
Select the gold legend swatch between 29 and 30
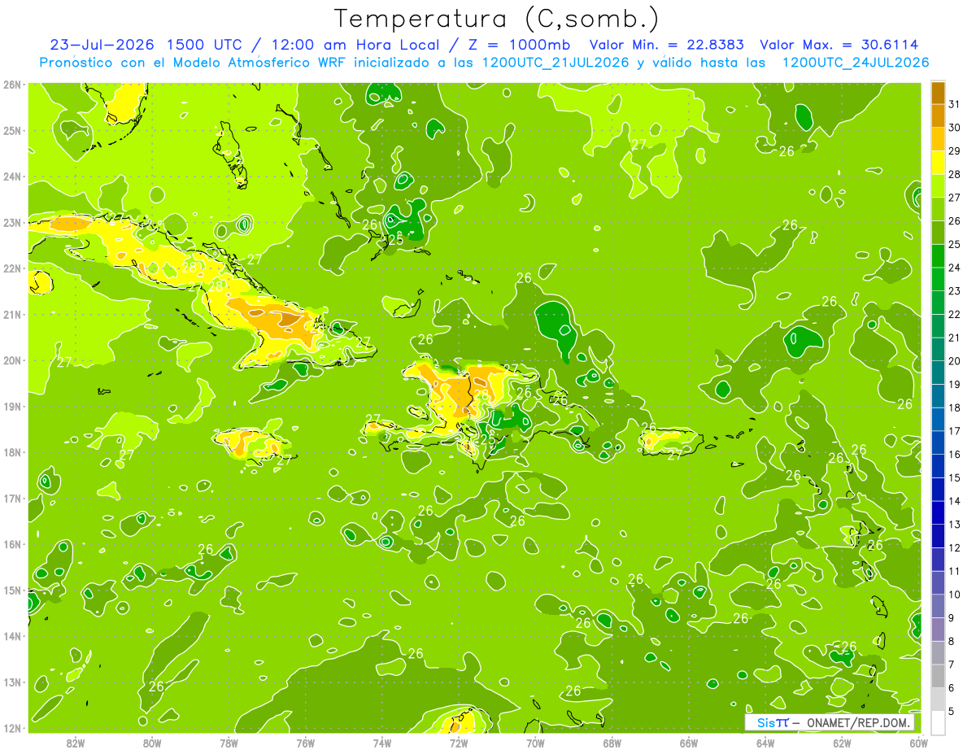click(x=938, y=140)
